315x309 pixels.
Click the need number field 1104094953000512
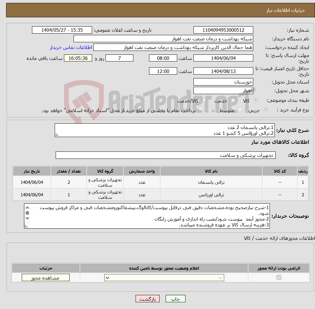223,30
